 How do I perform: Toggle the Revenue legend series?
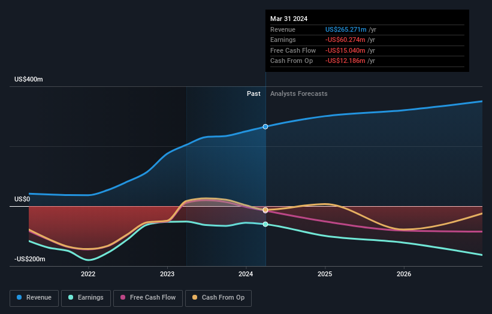[34, 298]
